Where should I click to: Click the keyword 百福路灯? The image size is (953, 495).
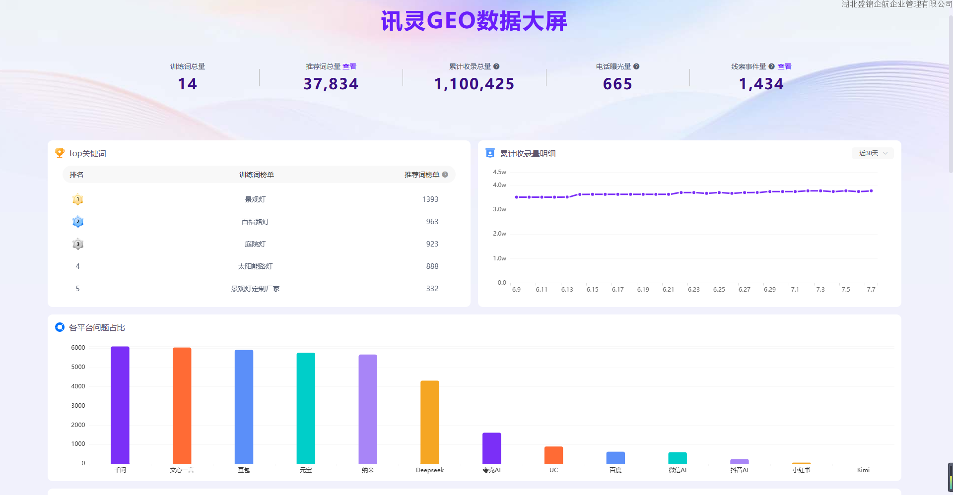[255, 222]
